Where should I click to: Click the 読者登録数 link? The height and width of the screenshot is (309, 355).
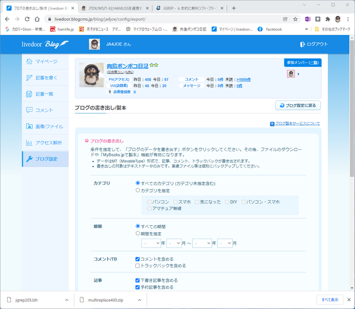122,92
